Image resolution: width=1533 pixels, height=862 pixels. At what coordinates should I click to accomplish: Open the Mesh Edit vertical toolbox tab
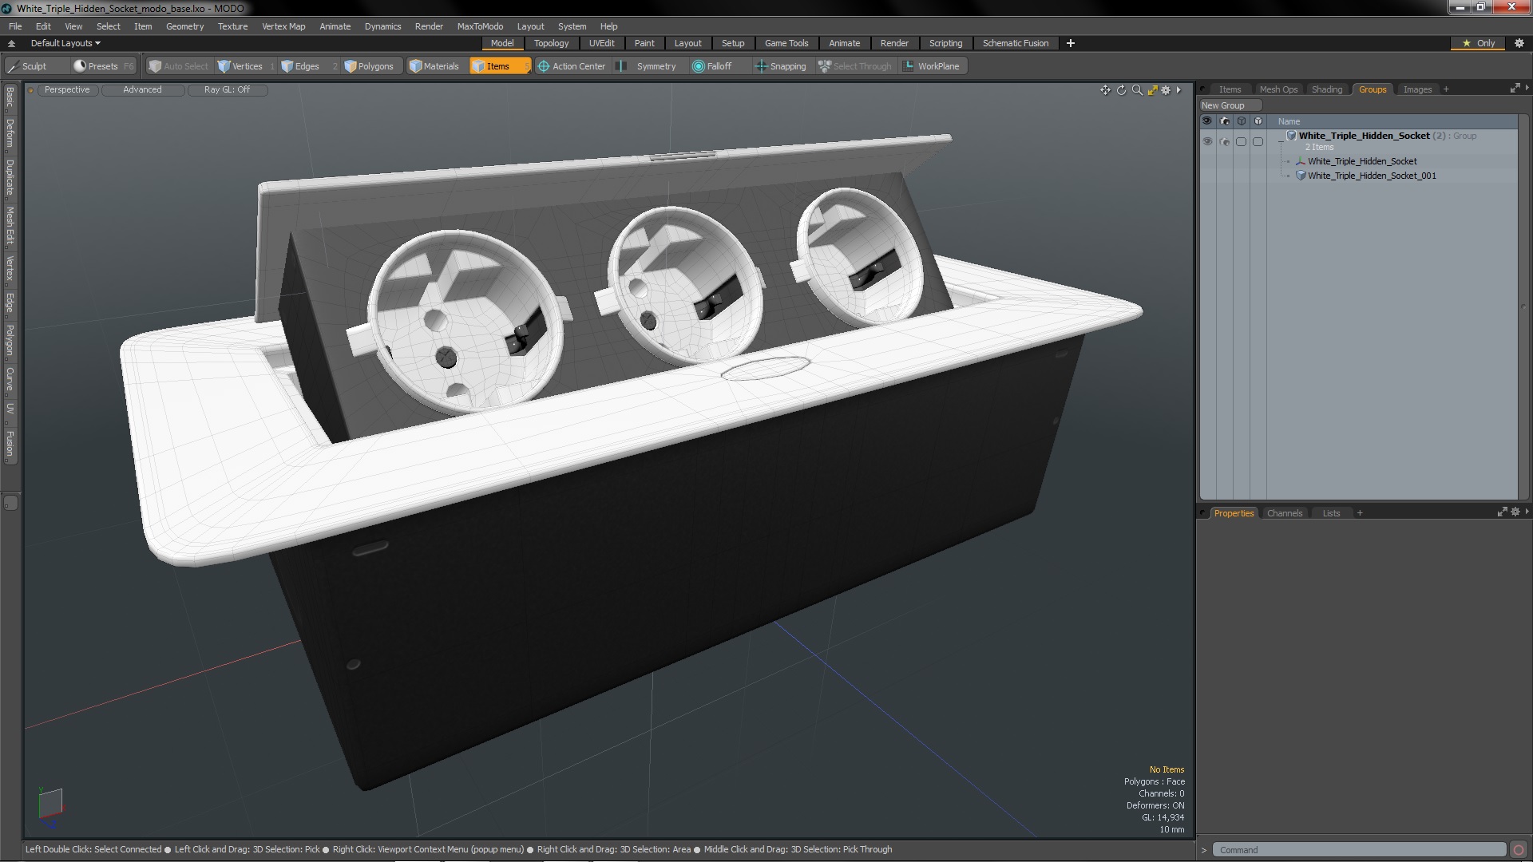(x=10, y=226)
